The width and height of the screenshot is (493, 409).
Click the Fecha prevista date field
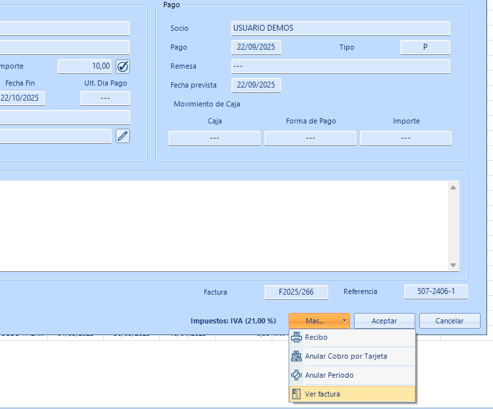click(x=256, y=86)
